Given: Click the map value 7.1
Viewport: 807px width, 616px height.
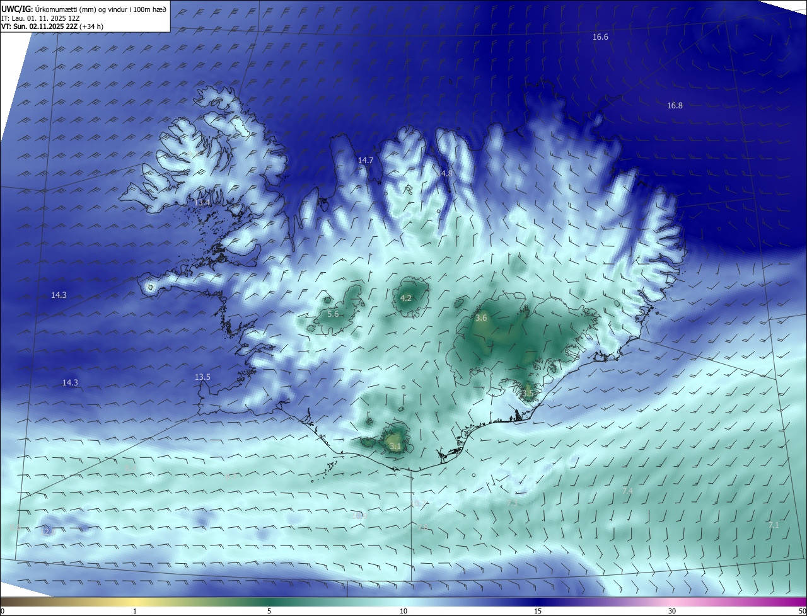Looking at the screenshot, I should pos(774,525).
